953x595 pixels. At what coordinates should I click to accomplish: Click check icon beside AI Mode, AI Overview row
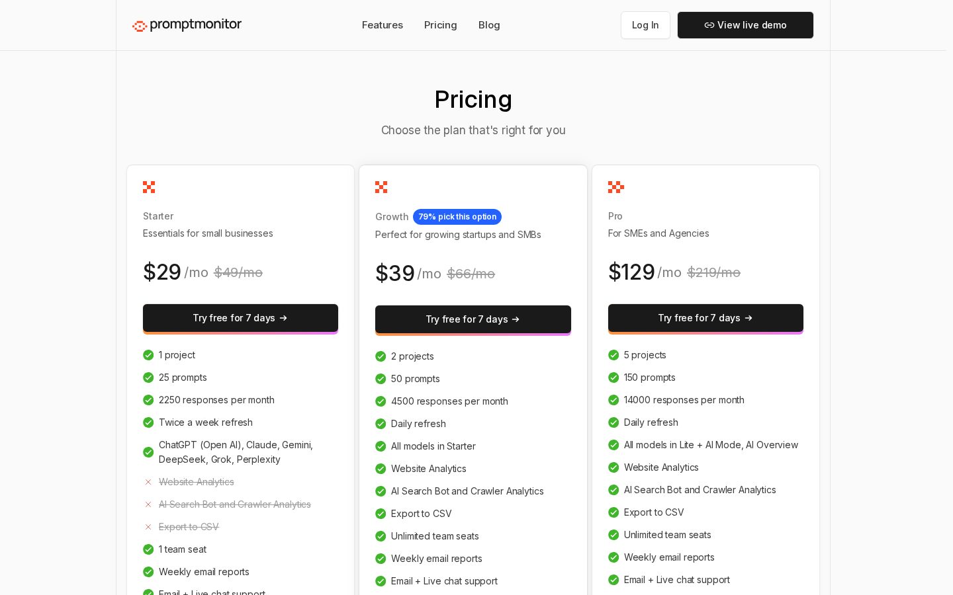click(x=613, y=445)
